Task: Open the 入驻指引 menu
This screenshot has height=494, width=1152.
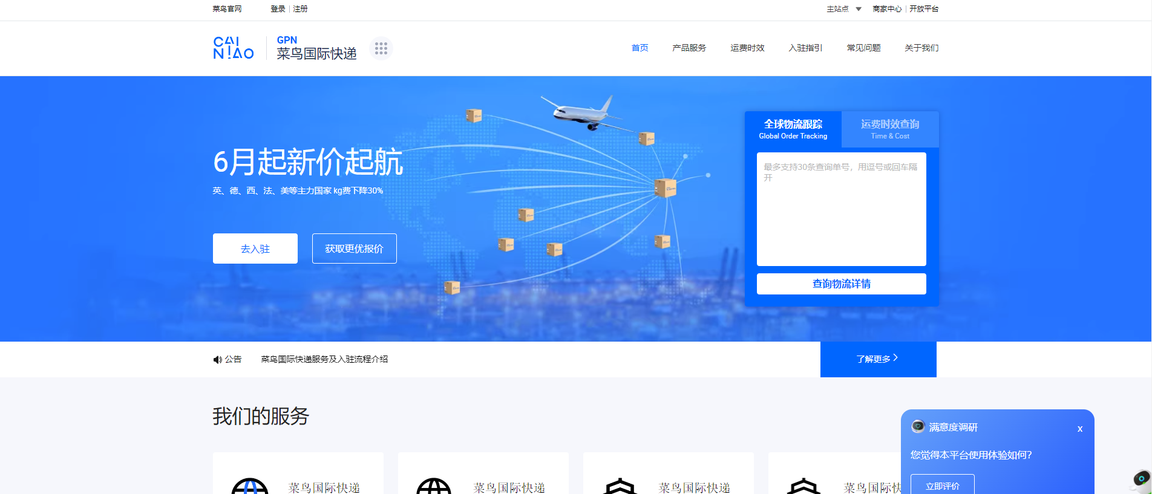Action: (x=805, y=48)
